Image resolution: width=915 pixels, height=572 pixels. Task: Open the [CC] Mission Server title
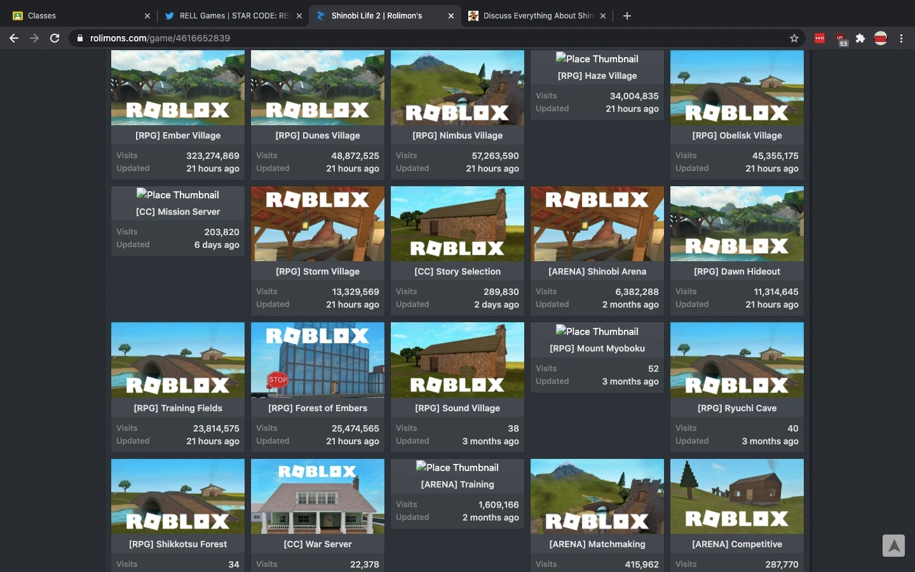[178, 212]
